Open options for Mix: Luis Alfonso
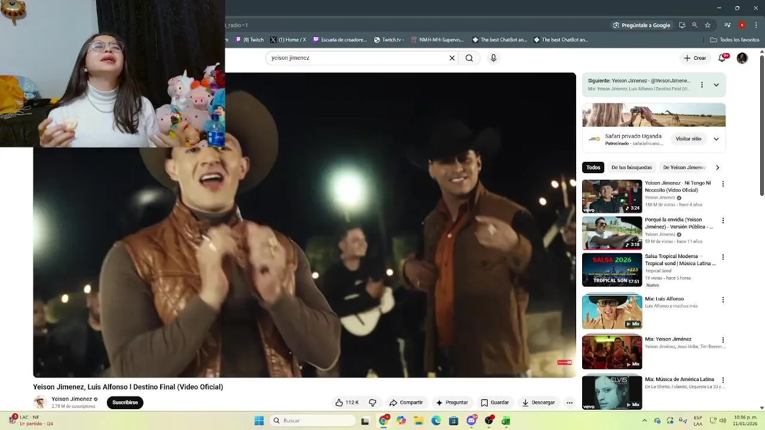765x430 pixels. [x=723, y=300]
